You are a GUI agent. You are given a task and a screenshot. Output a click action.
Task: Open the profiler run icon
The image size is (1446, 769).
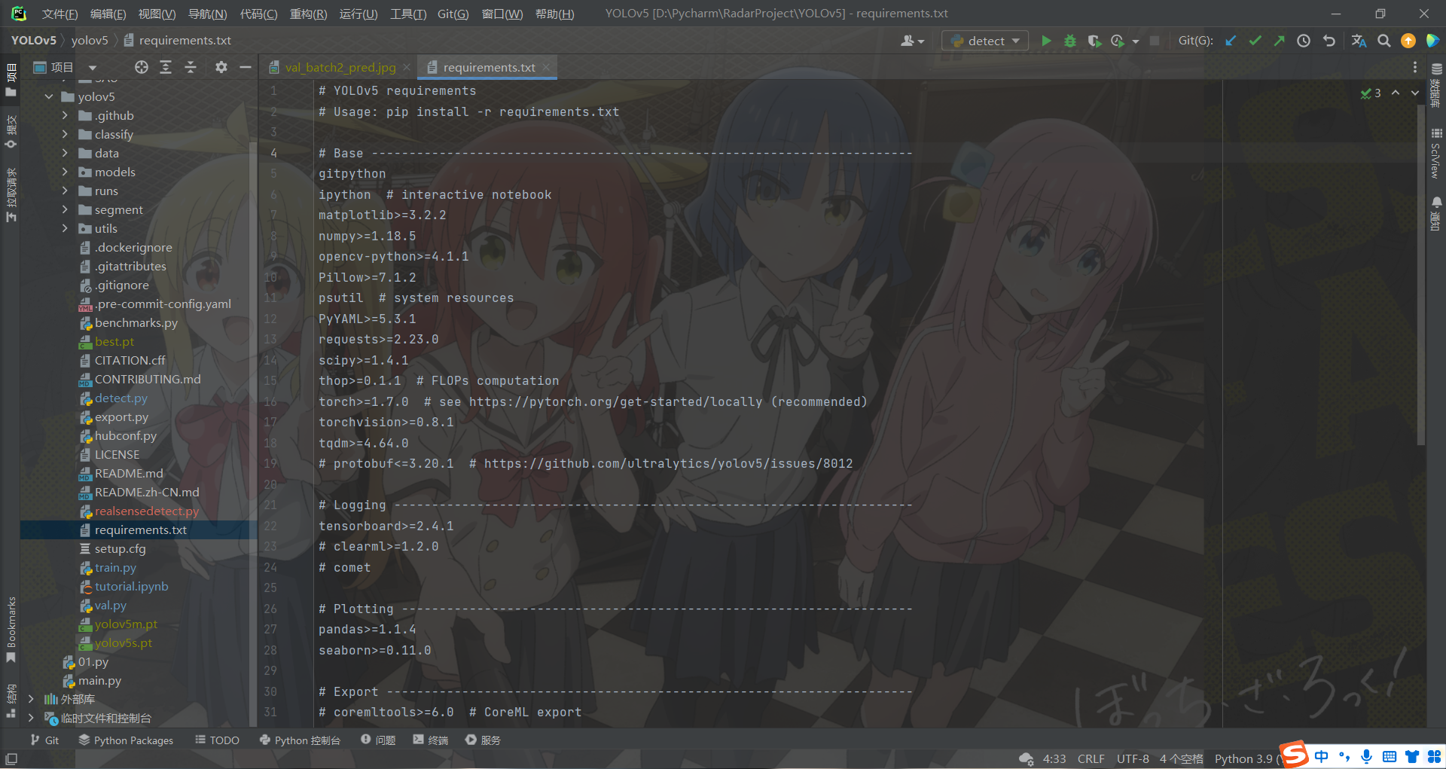(1118, 41)
